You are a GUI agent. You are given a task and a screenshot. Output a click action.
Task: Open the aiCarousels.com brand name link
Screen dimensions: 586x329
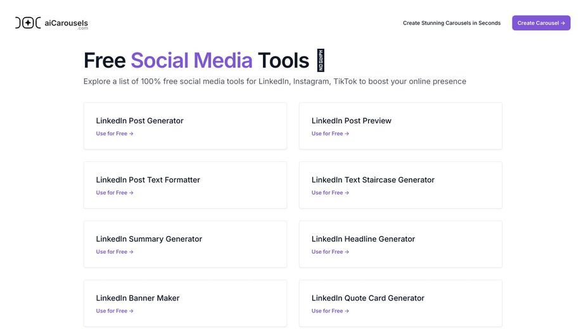point(66,24)
